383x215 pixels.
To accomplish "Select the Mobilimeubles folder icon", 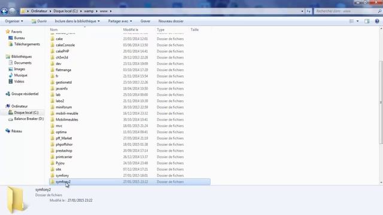I will pos(52,119).
